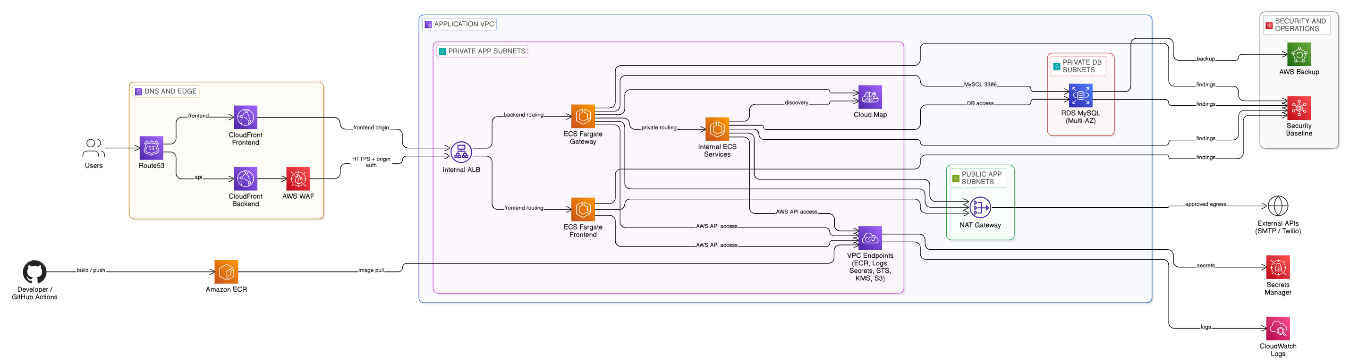Select the VPC Endpoints icon

tap(870, 238)
